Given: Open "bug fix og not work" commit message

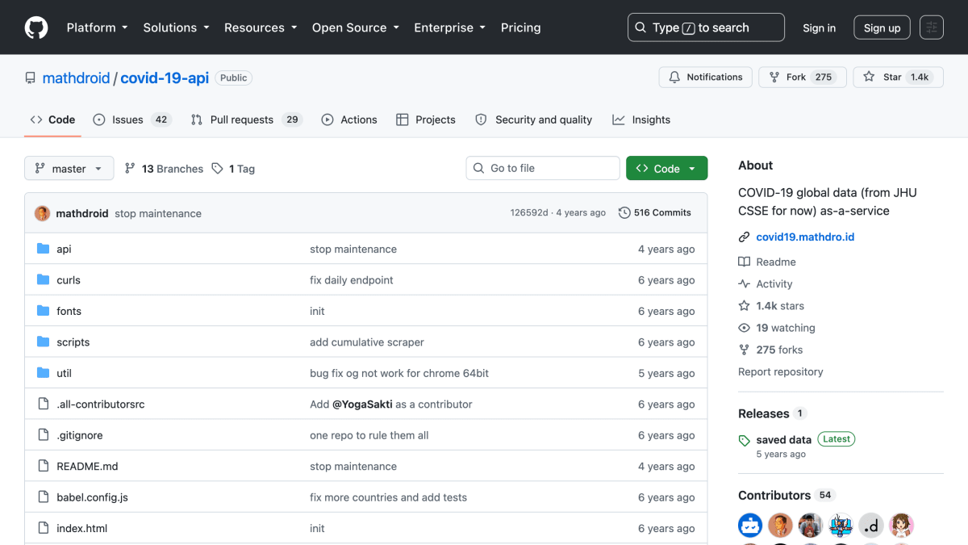Looking at the screenshot, I should coord(399,373).
